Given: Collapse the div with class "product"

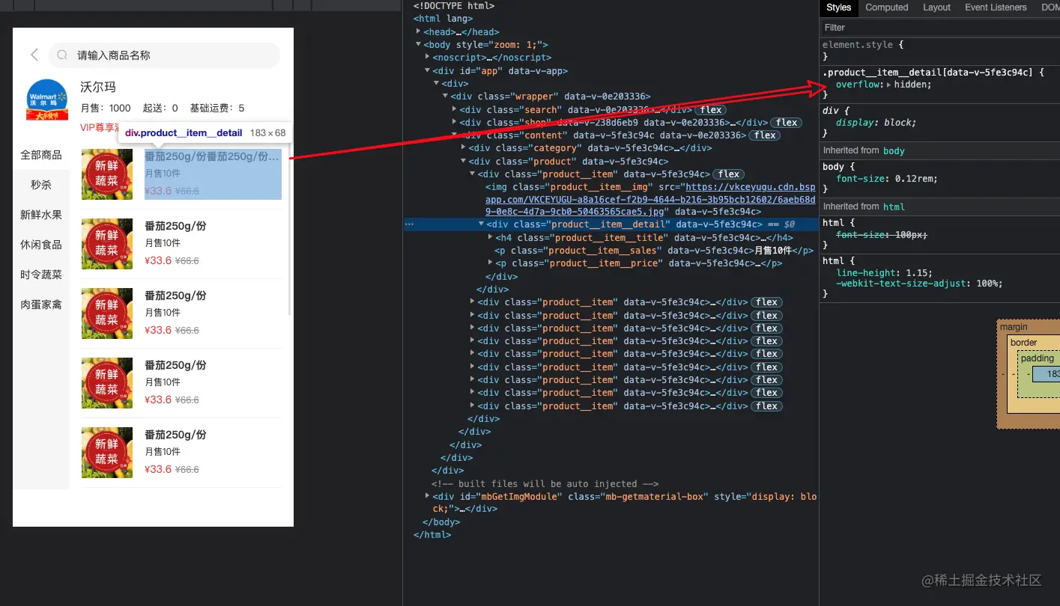Looking at the screenshot, I should pyautogui.click(x=463, y=161).
